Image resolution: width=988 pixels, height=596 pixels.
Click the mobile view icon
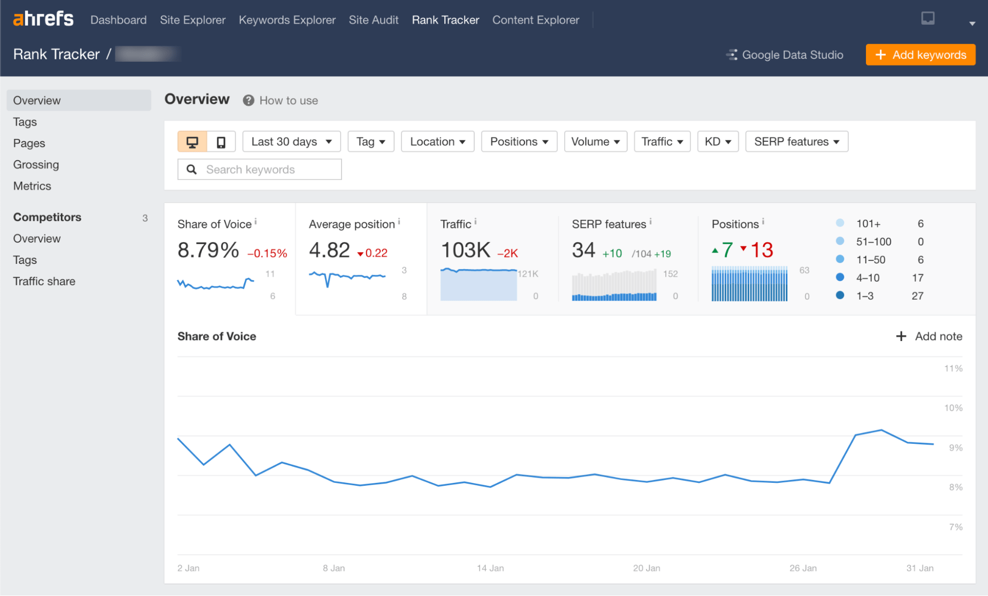tap(221, 141)
